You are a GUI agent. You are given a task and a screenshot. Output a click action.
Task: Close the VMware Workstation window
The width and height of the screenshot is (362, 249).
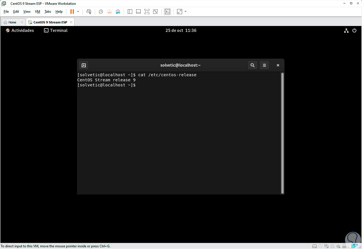point(357,3)
